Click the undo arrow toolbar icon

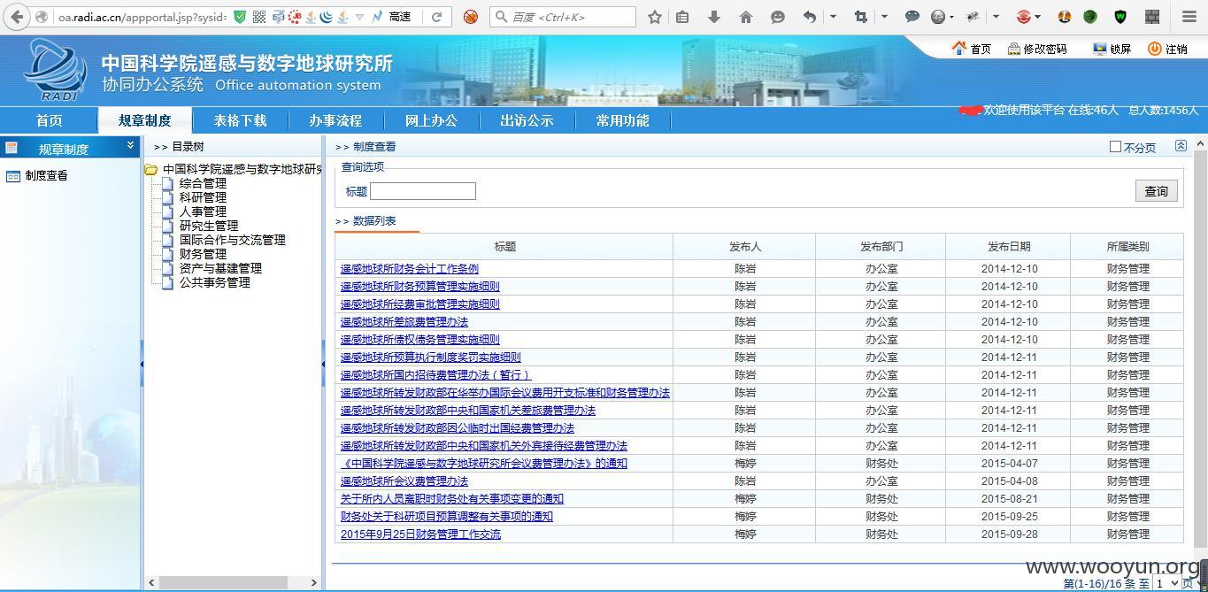pos(810,17)
